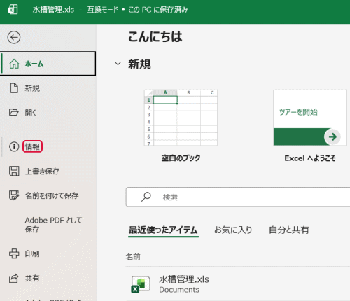350x301 pixels.
Task: Click the 新規 section heading
Action: coord(139,64)
